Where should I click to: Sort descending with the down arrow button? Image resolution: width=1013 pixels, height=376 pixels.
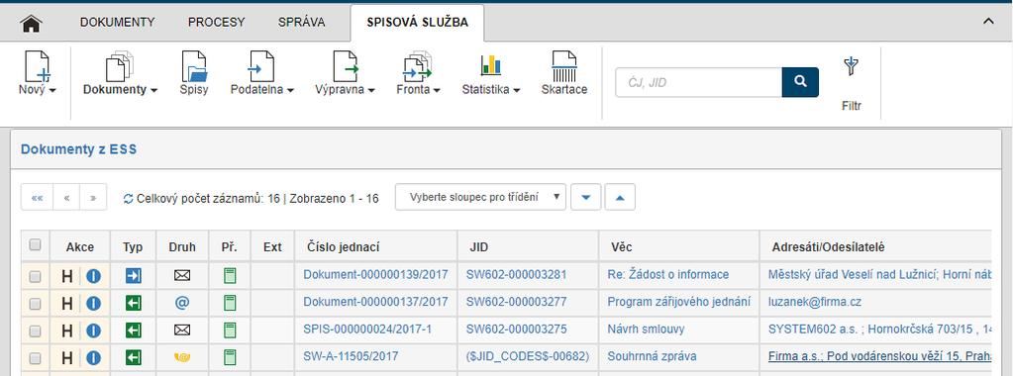(x=586, y=197)
